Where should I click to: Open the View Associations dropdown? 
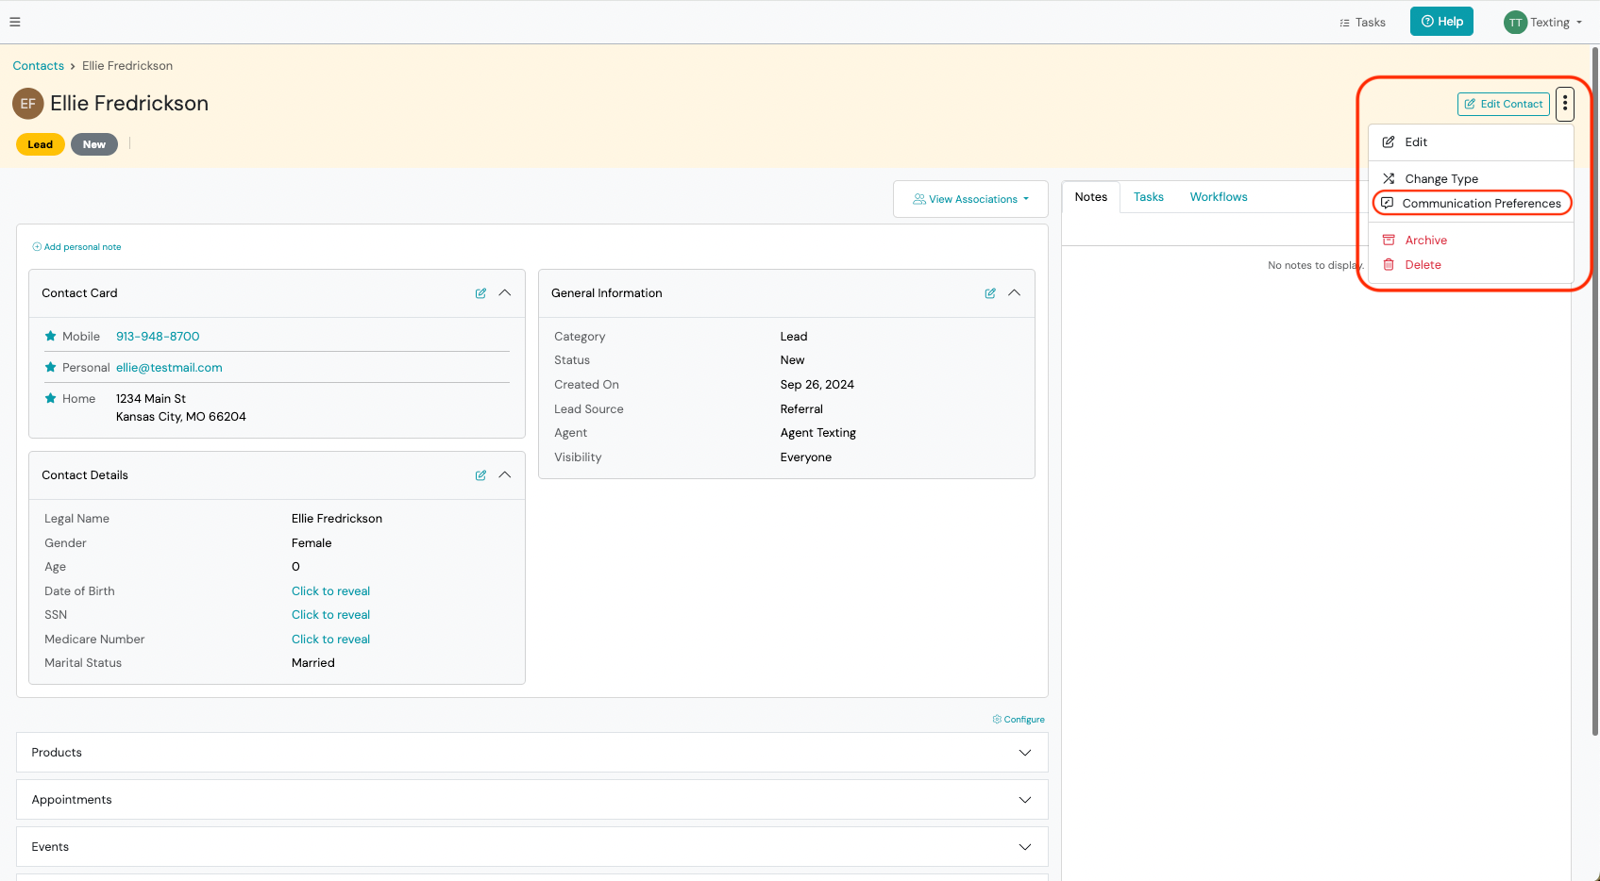point(970,199)
